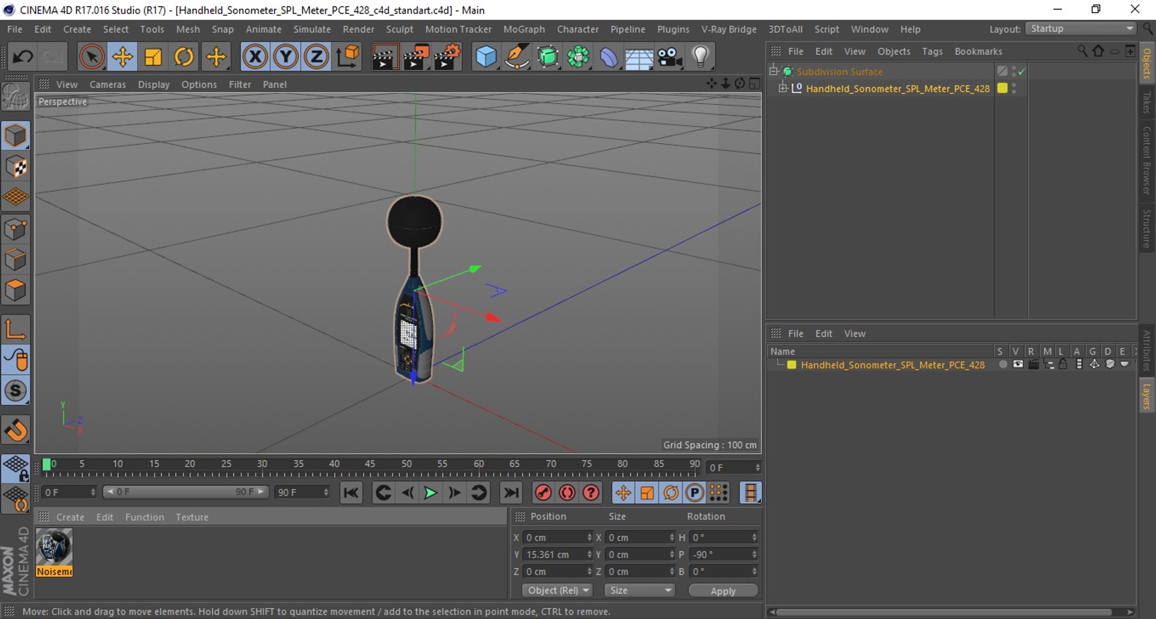Add a Cube primitive object
The height and width of the screenshot is (619, 1156).
[486, 57]
